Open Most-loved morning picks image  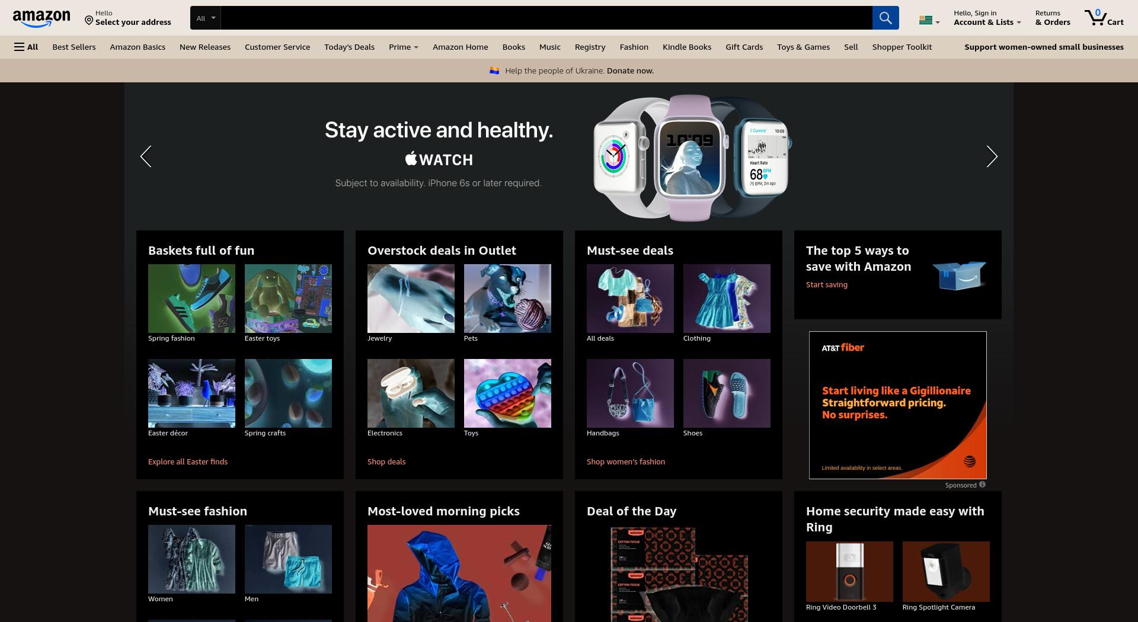pyautogui.click(x=459, y=573)
